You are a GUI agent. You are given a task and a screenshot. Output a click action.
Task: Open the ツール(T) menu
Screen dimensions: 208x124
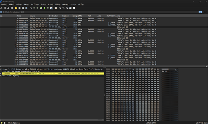tap(73, 5)
